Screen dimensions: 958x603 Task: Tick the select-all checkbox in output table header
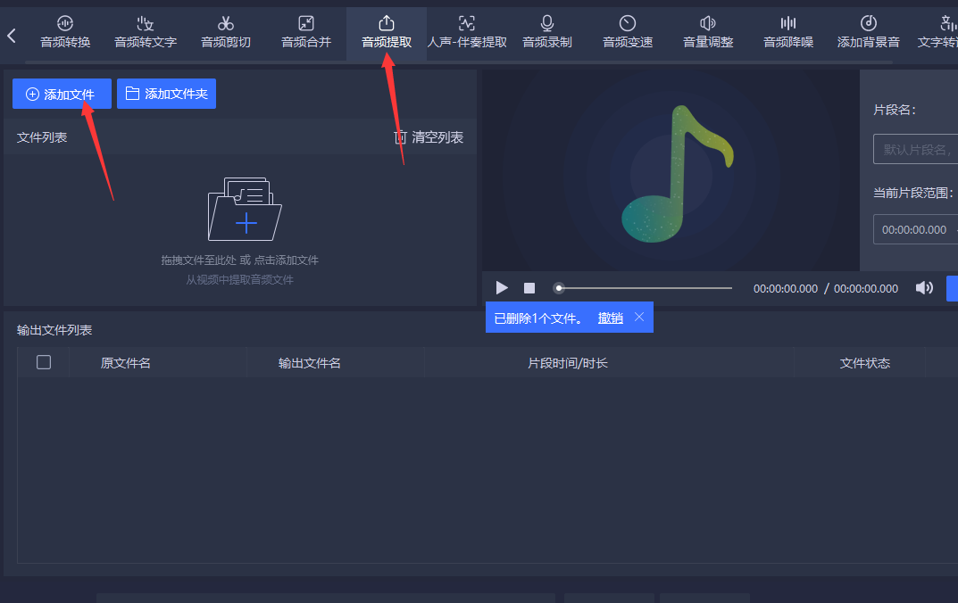coord(44,362)
